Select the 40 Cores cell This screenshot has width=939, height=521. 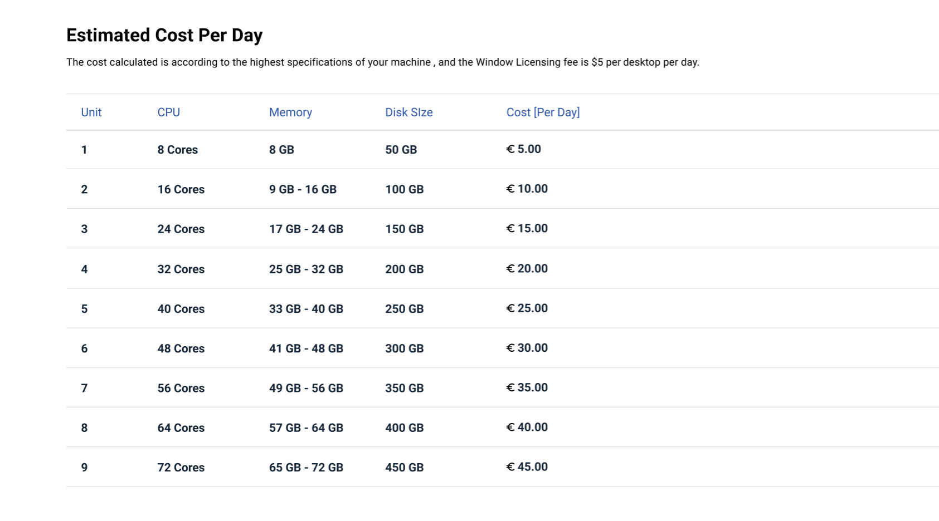tap(181, 308)
